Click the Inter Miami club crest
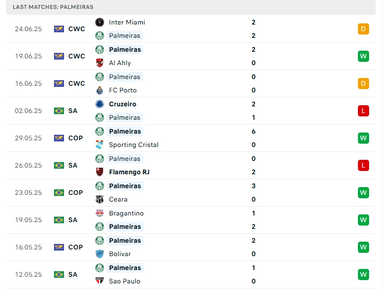The height and width of the screenshot is (289, 383). coord(100,22)
